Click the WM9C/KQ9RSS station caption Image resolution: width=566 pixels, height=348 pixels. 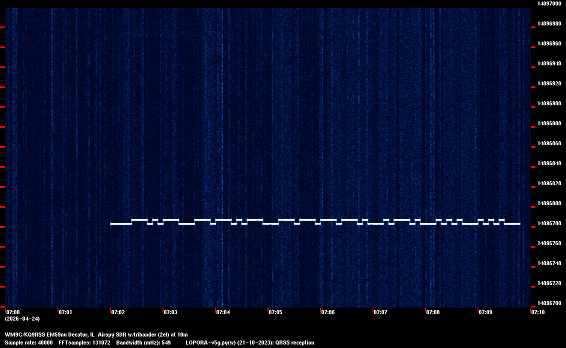click(96, 334)
